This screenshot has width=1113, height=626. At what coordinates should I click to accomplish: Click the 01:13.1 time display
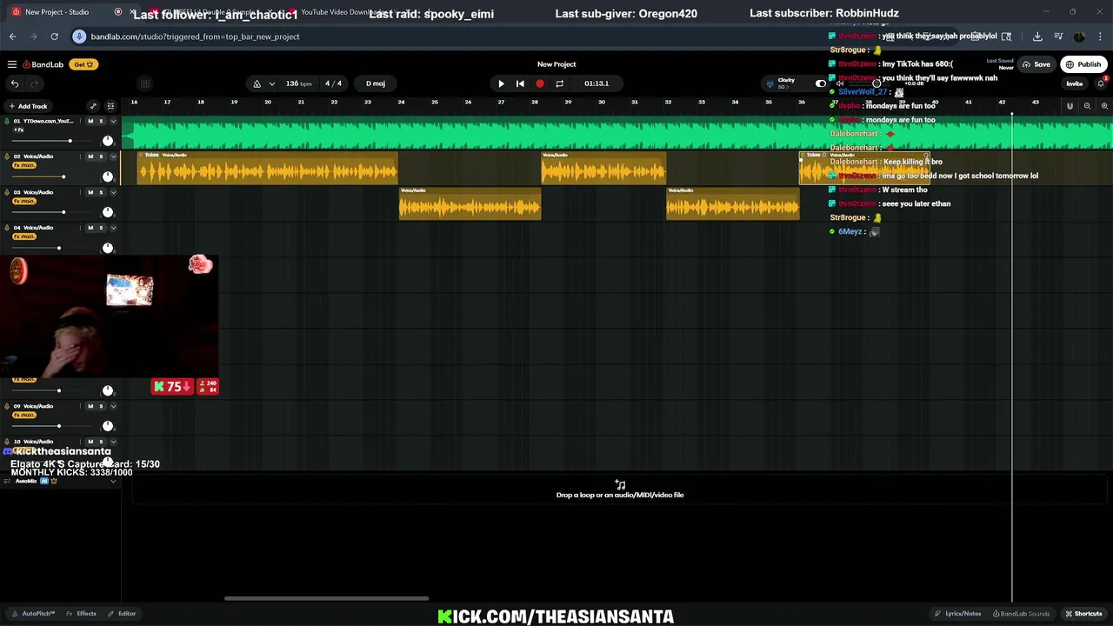point(596,83)
